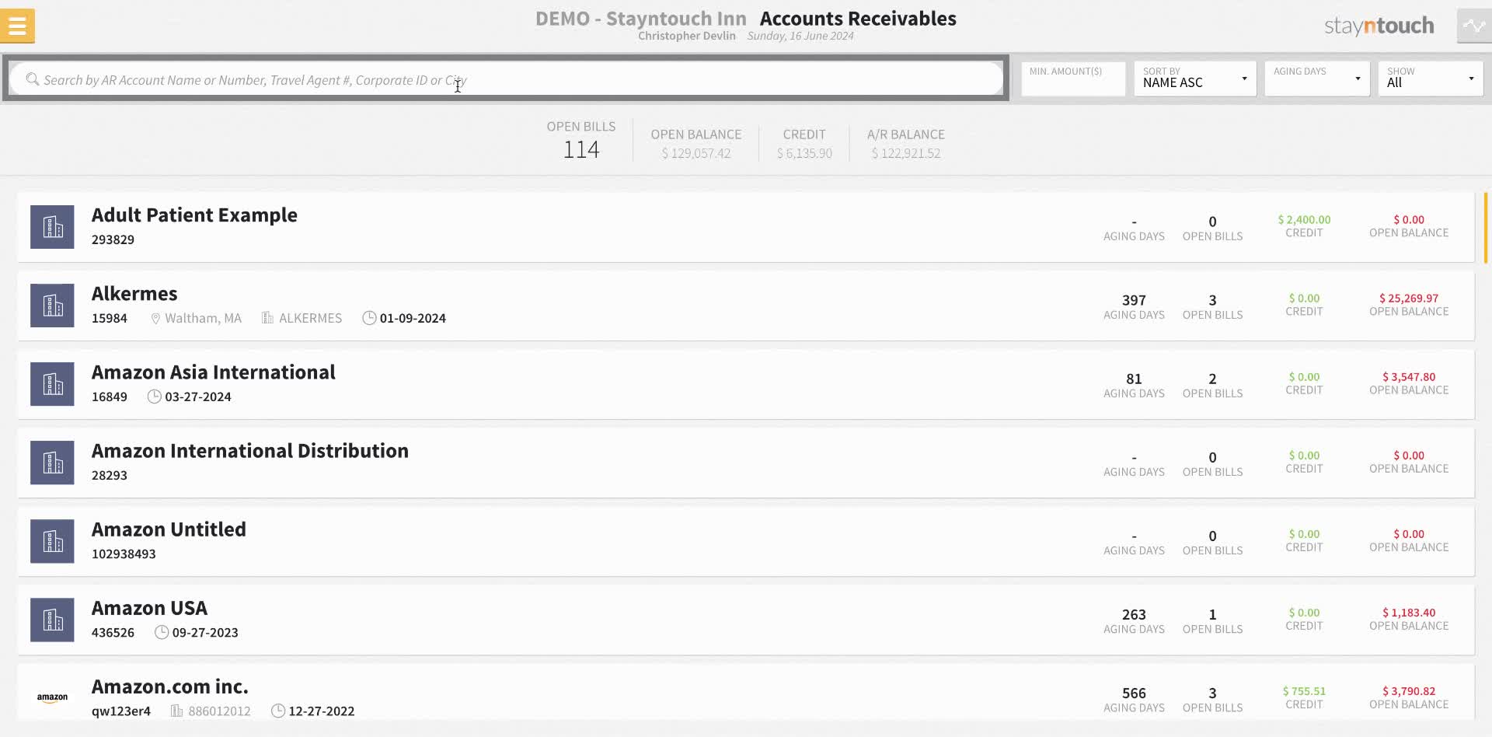Screen dimensions: 1492x737
Task: Click the $ 755.51 credit amount
Action: 1304,691
